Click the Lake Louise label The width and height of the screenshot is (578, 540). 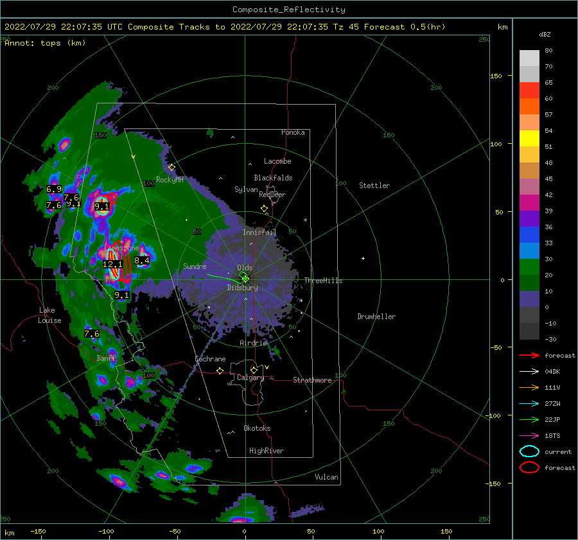(49, 315)
